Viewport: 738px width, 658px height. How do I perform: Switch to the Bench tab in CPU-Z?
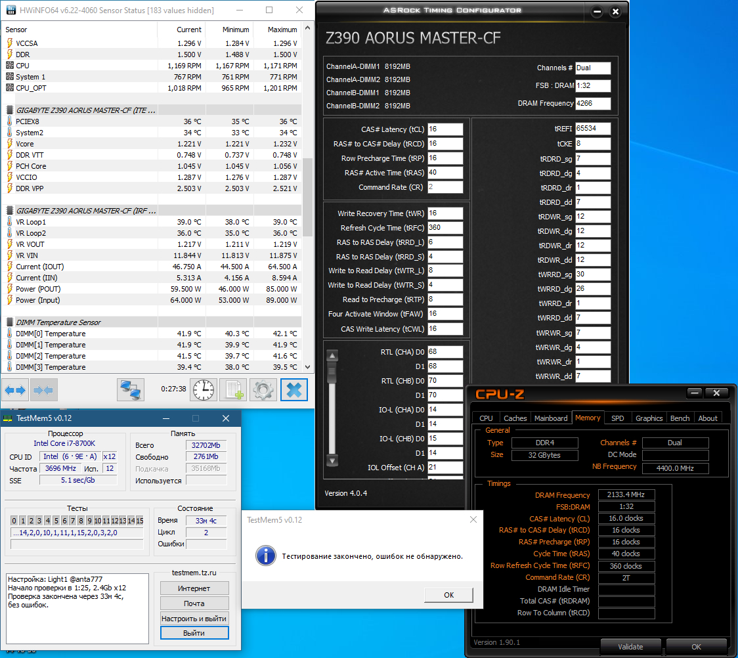click(680, 418)
